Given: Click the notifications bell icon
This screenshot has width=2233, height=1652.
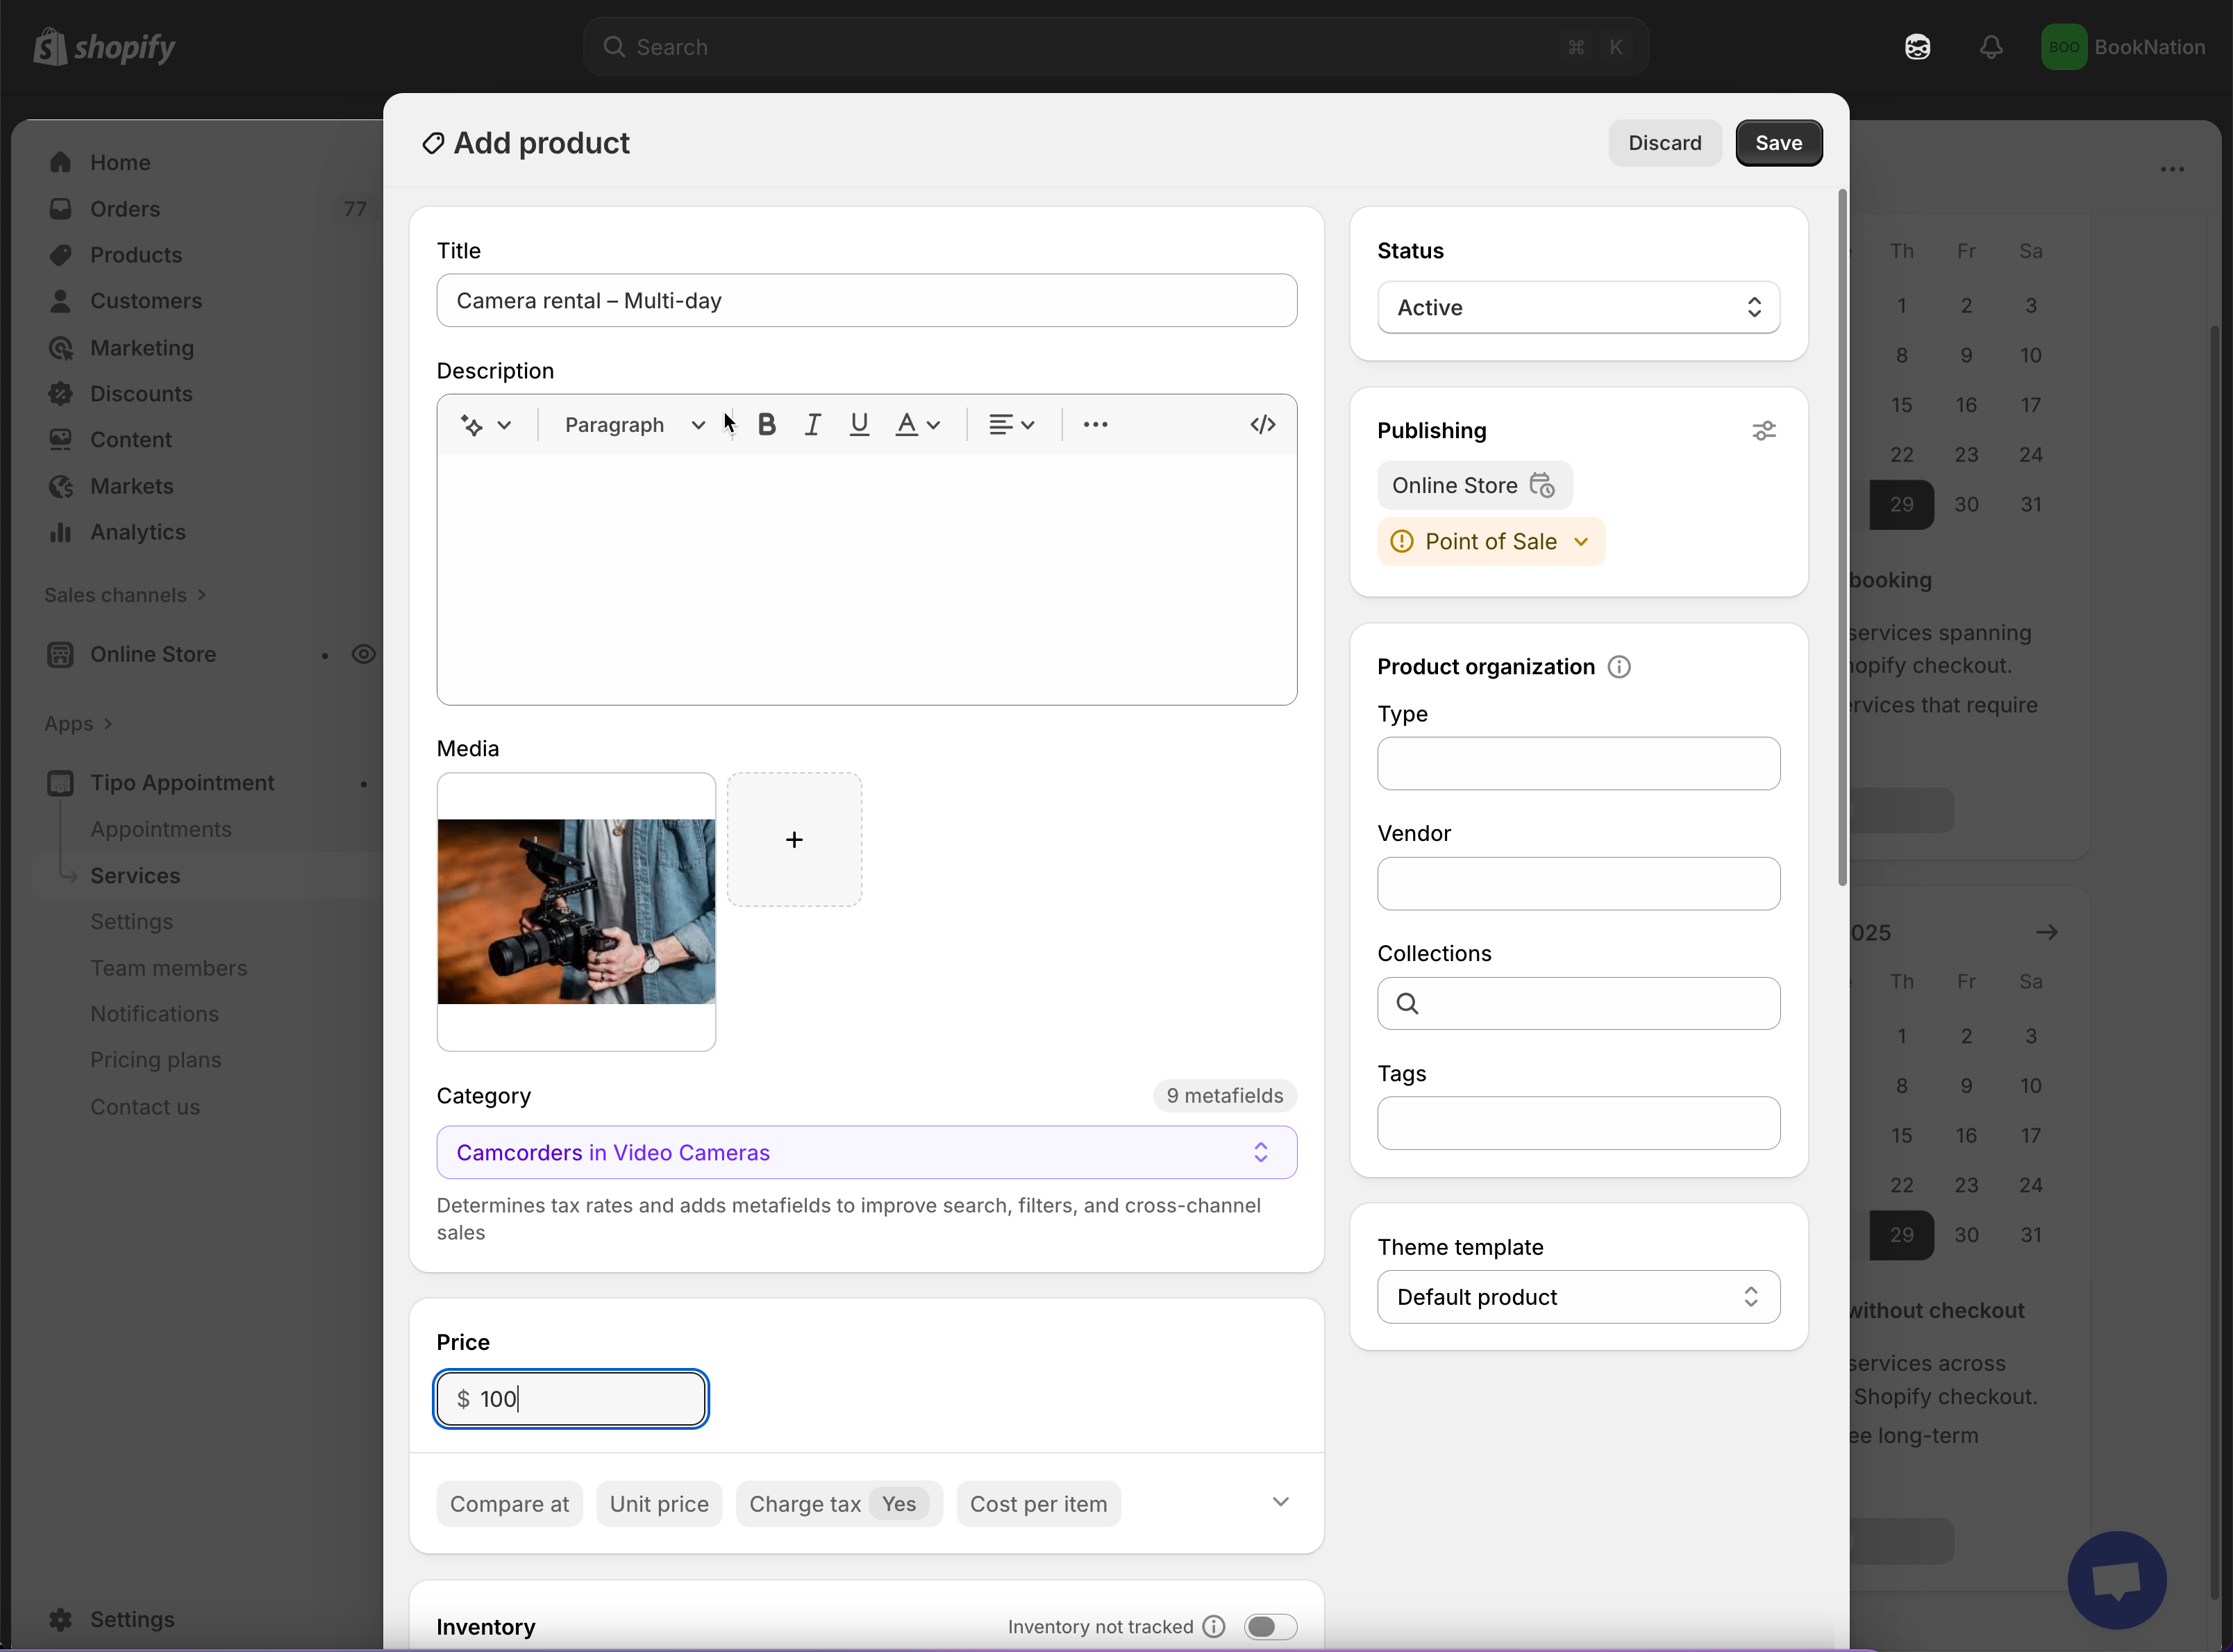Looking at the screenshot, I should click(1990, 47).
